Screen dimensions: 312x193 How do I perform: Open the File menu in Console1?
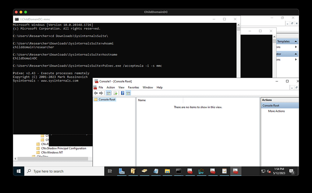101,87
